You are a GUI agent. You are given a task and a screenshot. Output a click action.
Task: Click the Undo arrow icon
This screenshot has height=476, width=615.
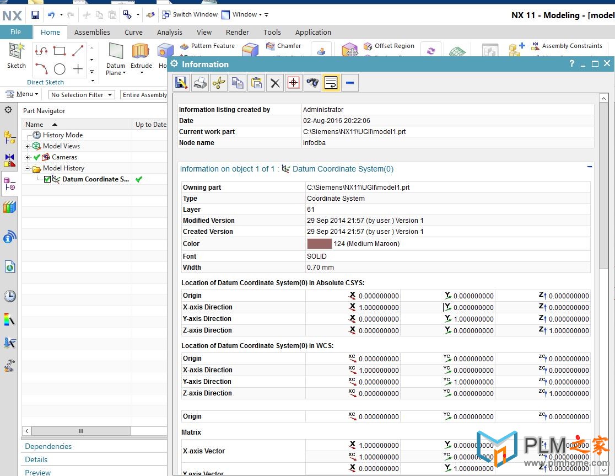pos(51,15)
